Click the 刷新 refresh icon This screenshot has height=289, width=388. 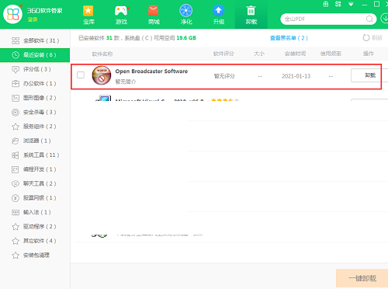tap(366, 38)
